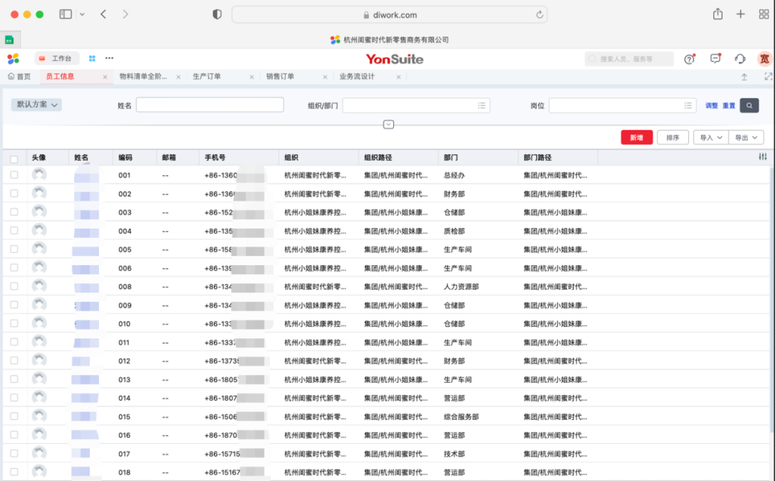775x481 pixels.
Task: Click the 排序 sort button
Action: (672, 138)
